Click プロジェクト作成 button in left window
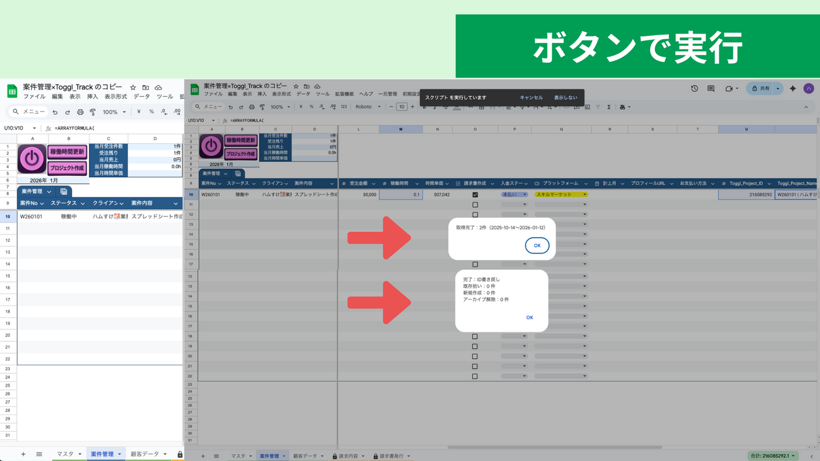Viewport: 820px width, 461px height. 67,168
